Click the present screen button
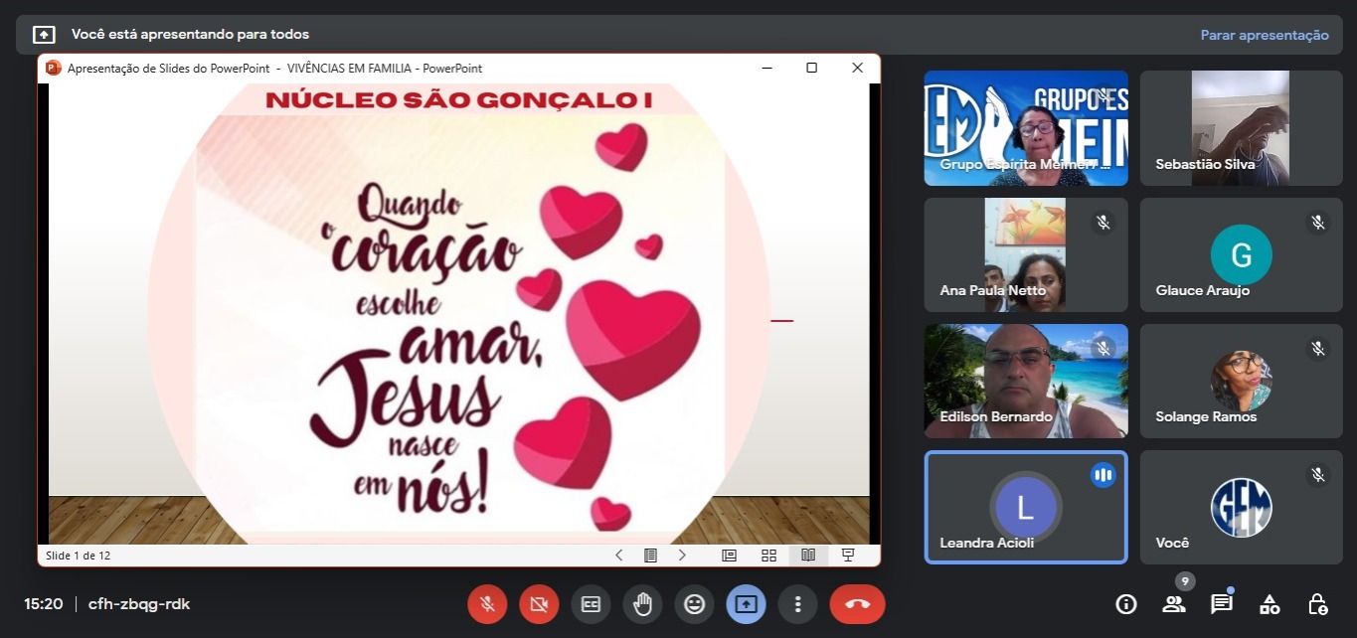1357x638 pixels. [746, 604]
